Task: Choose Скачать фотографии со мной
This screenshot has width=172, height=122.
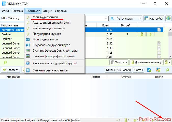Action: tap(55, 56)
